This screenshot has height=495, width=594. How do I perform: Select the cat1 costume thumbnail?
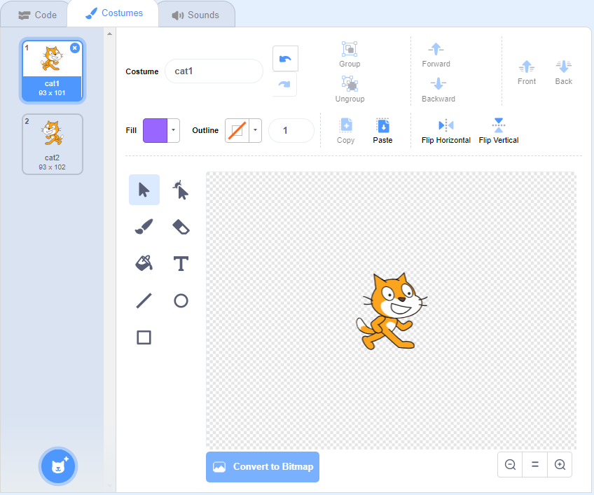[53, 71]
